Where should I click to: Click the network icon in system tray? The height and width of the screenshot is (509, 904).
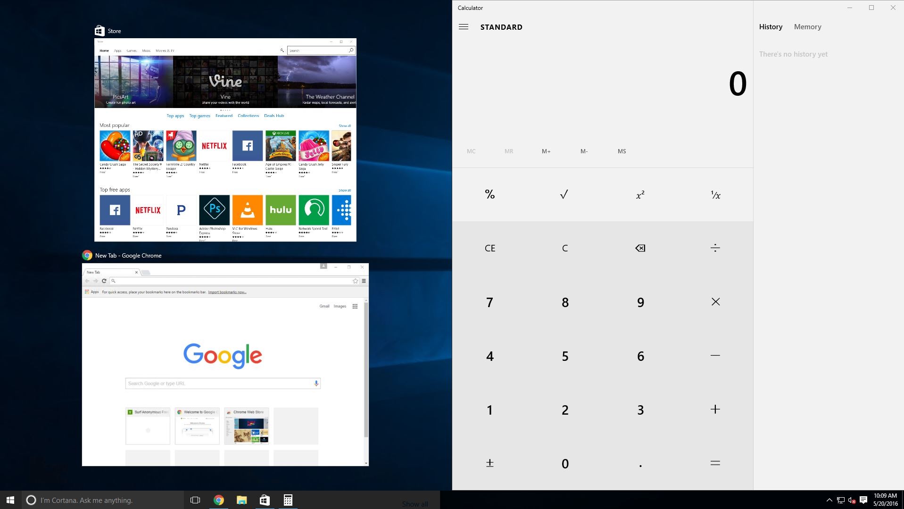point(840,500)
